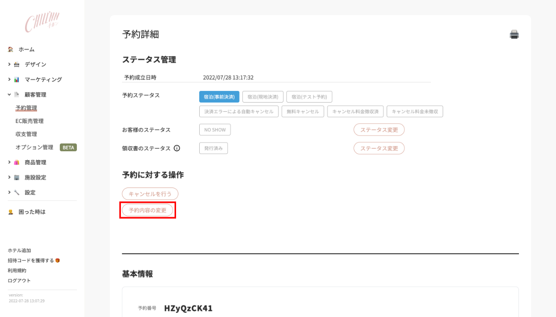Collapse the 顧客管理 section chevron
The image size is (556, 317).
[x=9, y=95]
